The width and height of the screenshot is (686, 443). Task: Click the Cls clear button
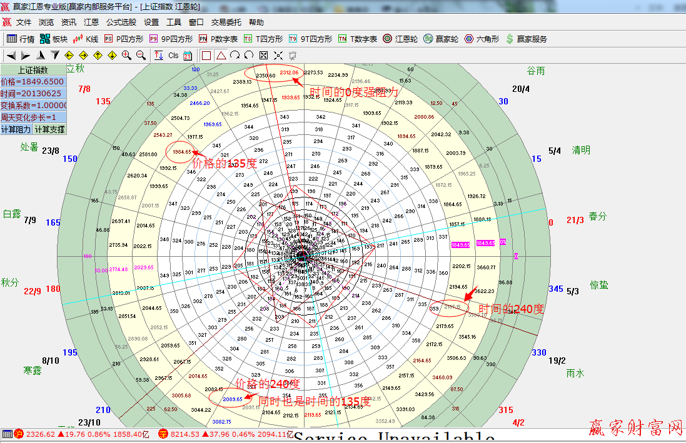pos(173,55)
